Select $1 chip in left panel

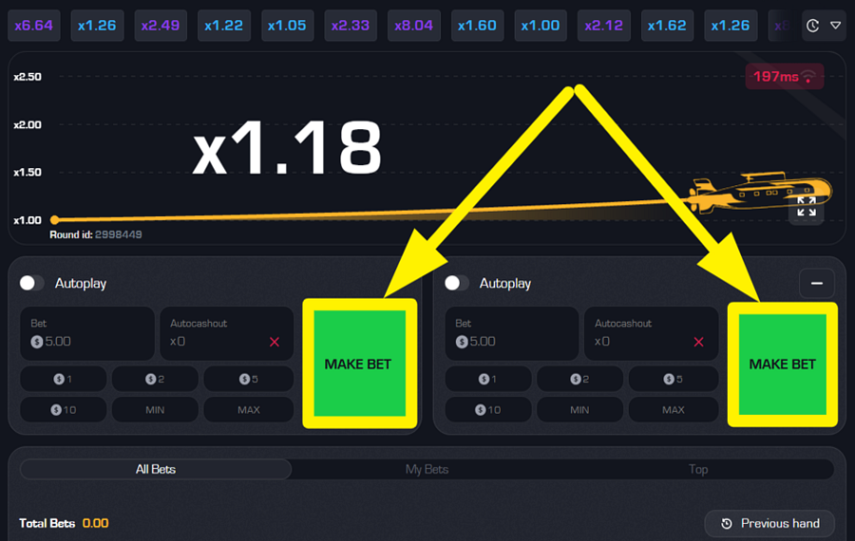(64, 379)
